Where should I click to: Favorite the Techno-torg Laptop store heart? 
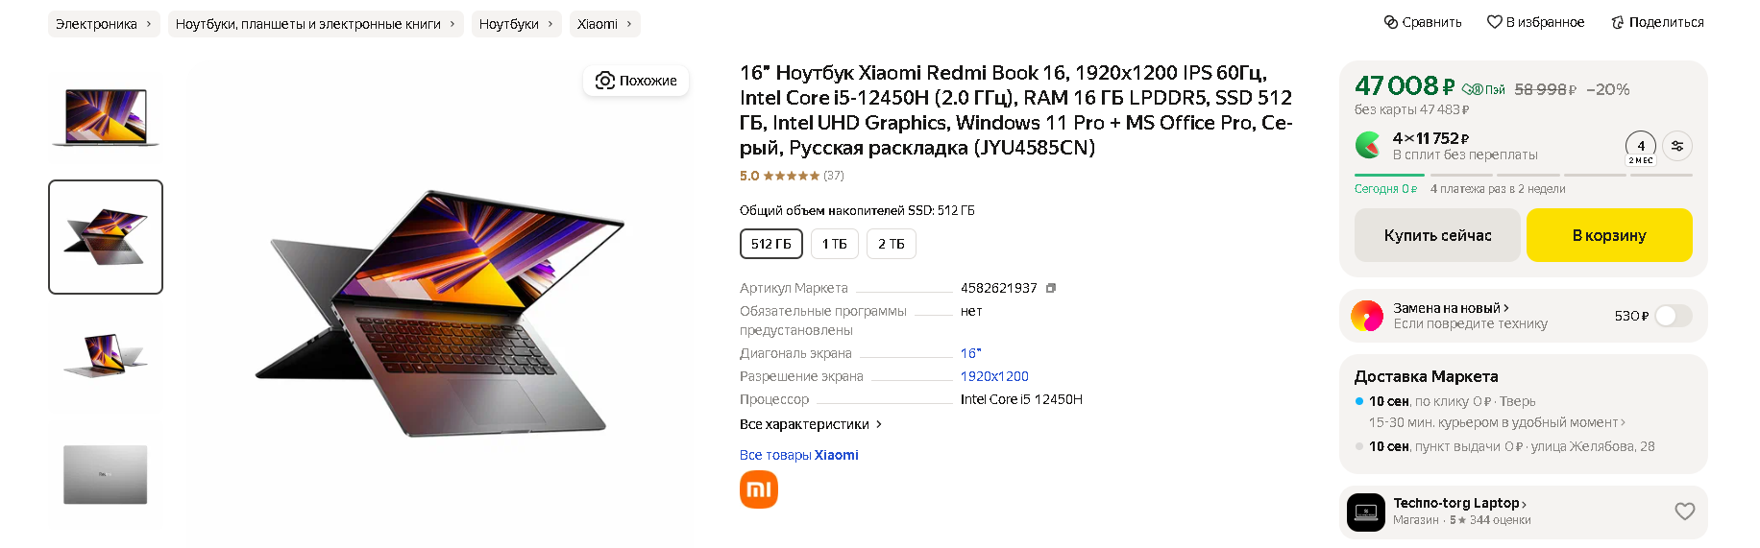1684,512
